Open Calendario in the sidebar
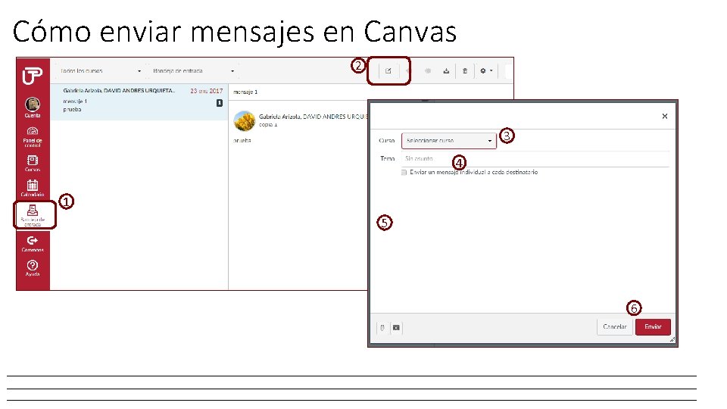The image size is (727, 409). pos(33,189)
